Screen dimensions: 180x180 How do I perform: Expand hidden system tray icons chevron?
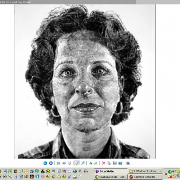pyautogui.click(x=166, y=174)
